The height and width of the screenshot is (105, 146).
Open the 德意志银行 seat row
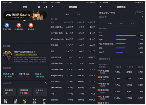click(x=73, y=82)
